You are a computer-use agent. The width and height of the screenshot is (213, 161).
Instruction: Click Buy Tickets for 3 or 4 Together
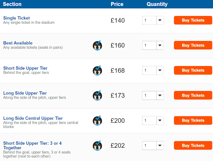(193, 145)
